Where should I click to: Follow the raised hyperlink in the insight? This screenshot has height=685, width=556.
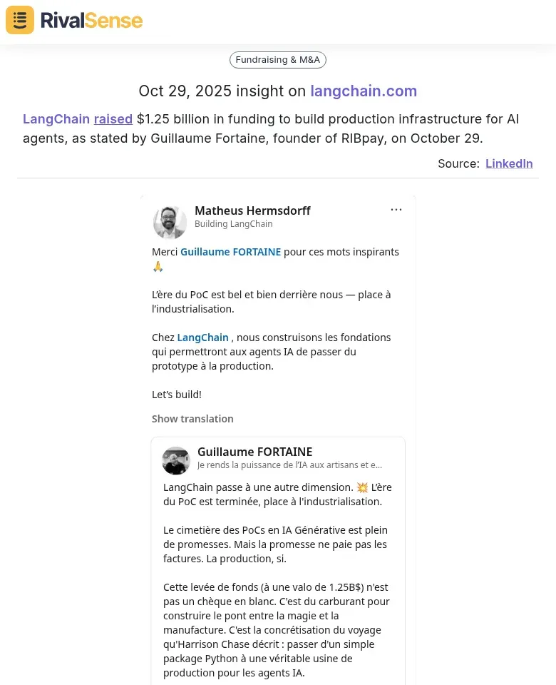[x=113, y=119]
